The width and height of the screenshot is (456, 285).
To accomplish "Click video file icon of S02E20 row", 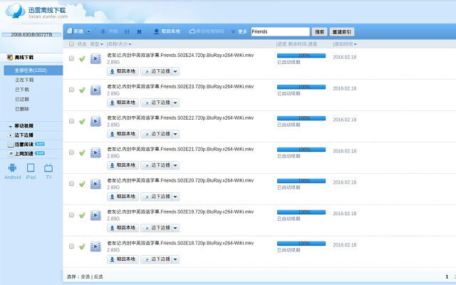I will tap(95, 184).
